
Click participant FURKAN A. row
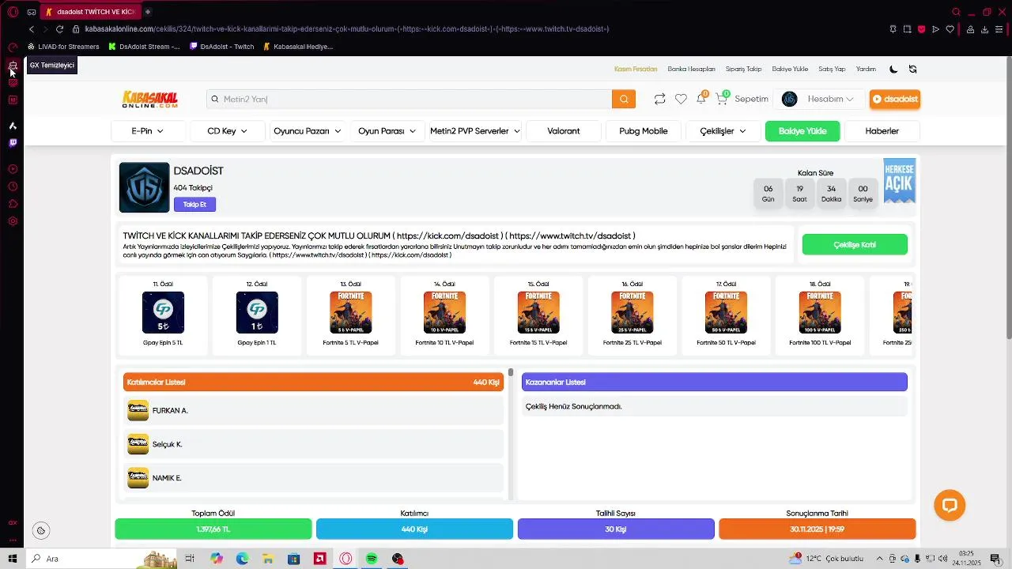[314, 410]
